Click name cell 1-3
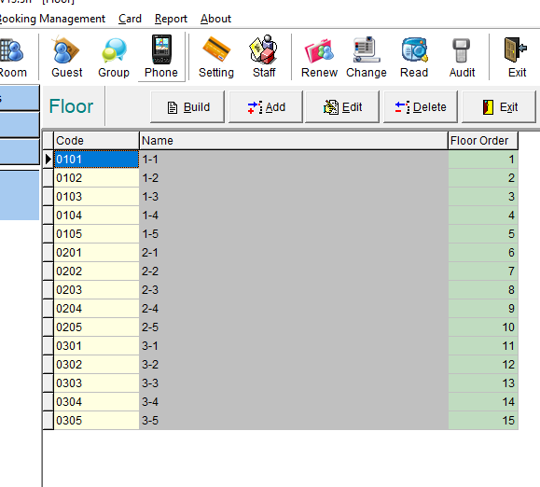Viewport: 540px width, 487px height. [x=294, y=196]
